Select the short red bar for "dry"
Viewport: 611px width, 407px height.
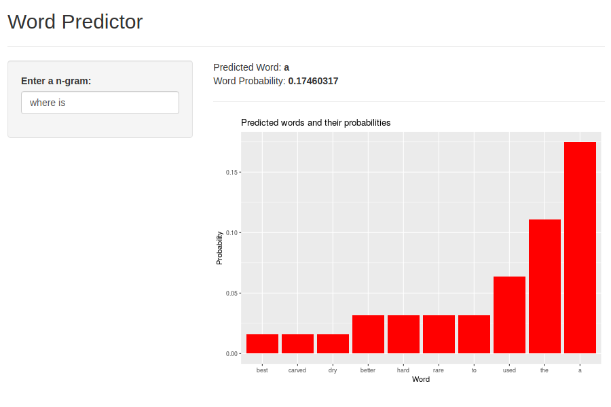coord(333,344)
